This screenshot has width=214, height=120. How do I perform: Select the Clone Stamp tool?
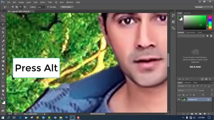(3, 49)
